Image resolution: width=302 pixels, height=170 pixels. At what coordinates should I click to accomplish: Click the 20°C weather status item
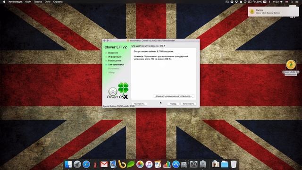point(257,2)
